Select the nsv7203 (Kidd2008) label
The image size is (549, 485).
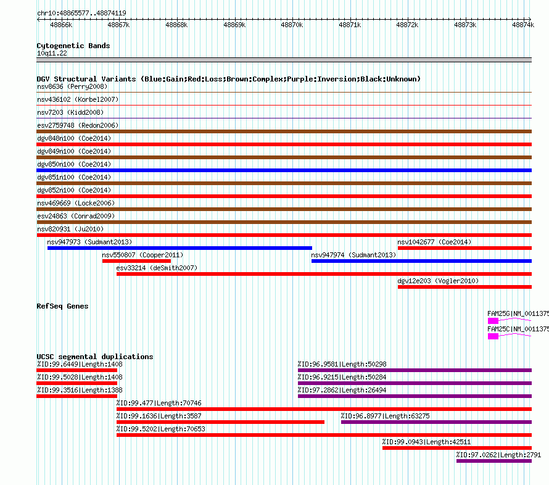coord(70,112)
